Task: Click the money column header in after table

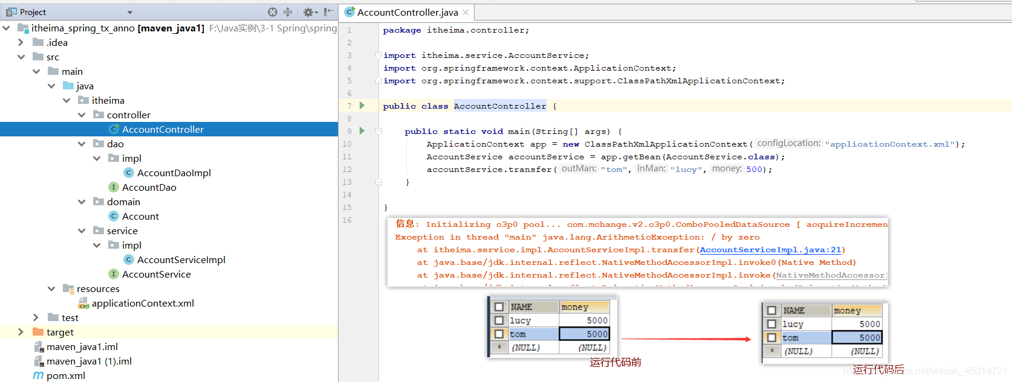Action: coord(857,310)
